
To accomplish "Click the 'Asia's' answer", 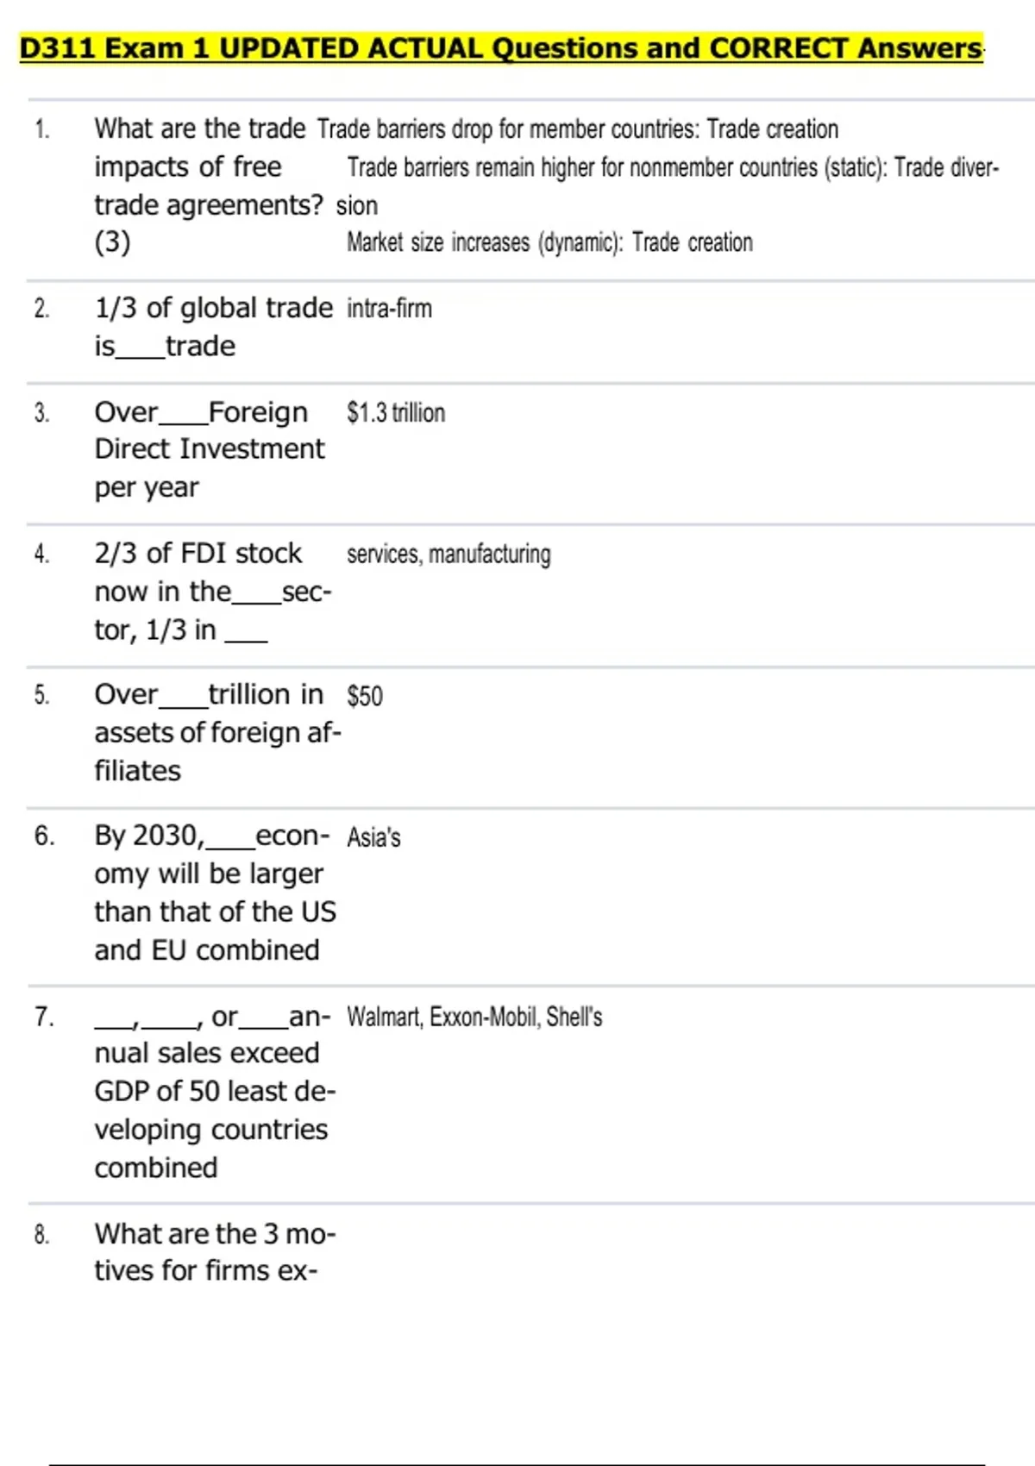I will [373, 837].
